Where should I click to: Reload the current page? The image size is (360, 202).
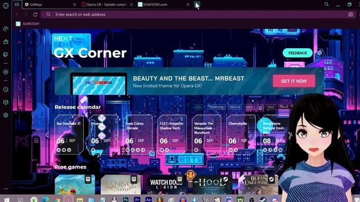coord(35,15)
